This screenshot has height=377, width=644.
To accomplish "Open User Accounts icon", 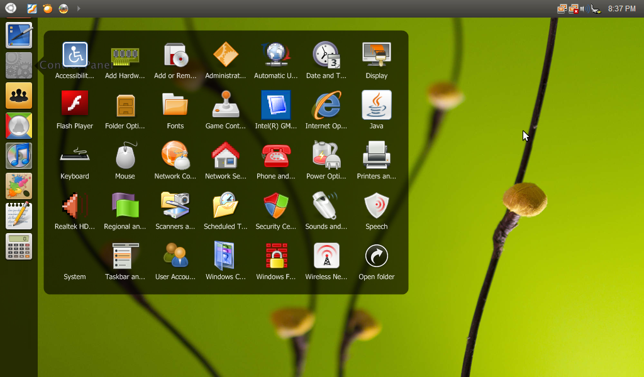I will coord(176,255).
